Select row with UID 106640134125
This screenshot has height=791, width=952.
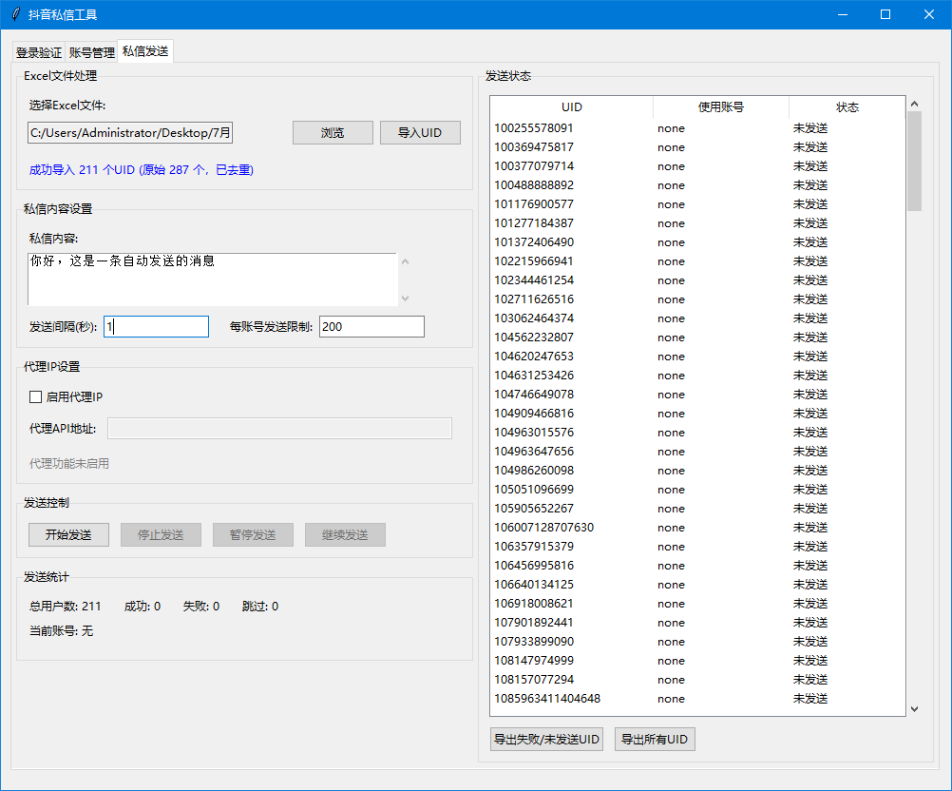coord(697,585)
